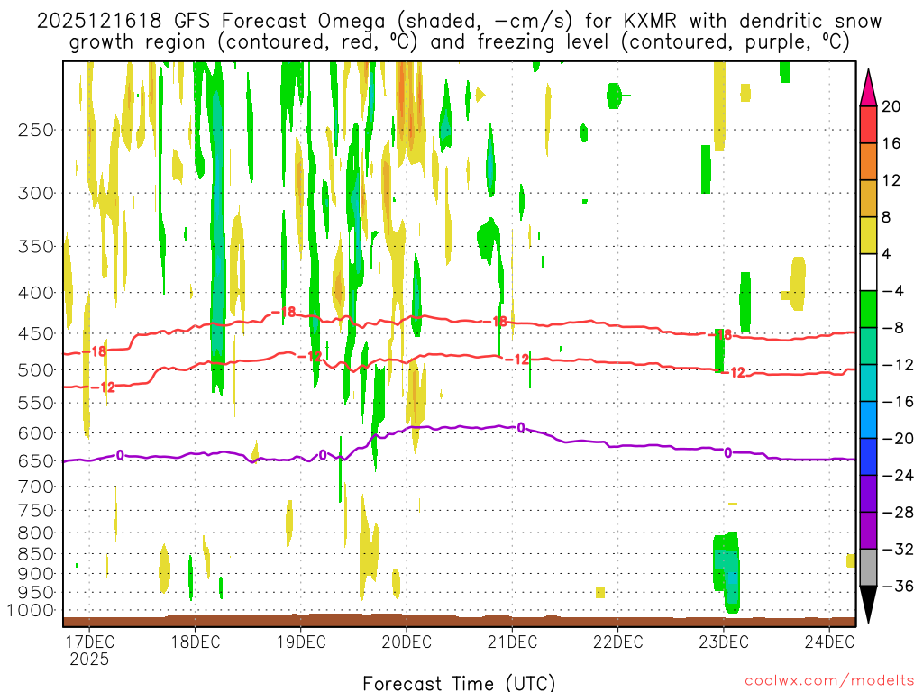Click the 1000 pressure level label
Screen dimensions: 923x692
pyautogui.click(x=32, y=611)
